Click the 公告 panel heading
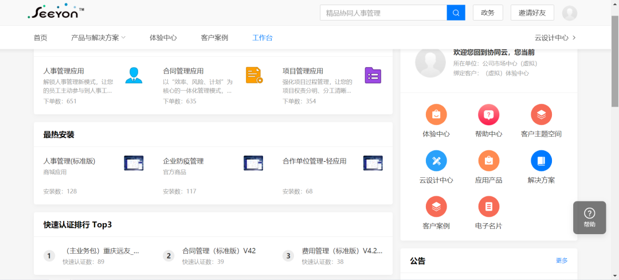This screenshot has width=619, height=280. click(418, 260)
